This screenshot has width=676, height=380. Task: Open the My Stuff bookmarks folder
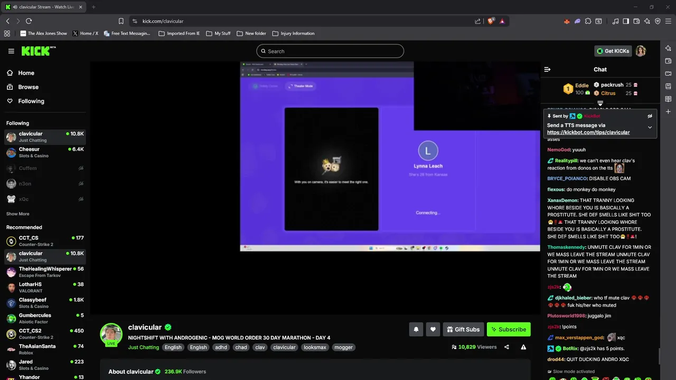[x=218, y=33]
